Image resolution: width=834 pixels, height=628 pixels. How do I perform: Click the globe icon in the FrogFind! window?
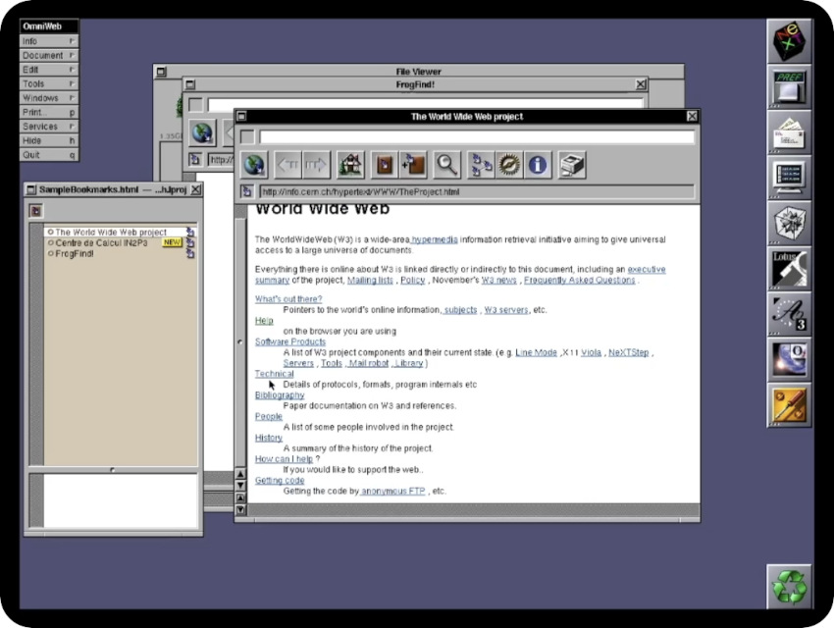pos(202,132)
